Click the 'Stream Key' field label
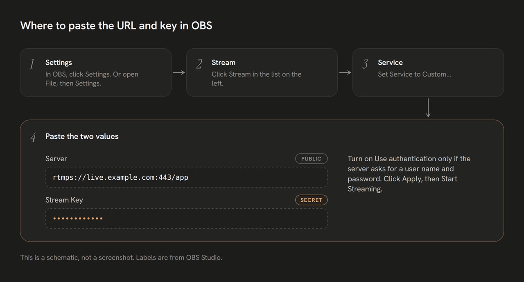 click(x=64, y=200)
